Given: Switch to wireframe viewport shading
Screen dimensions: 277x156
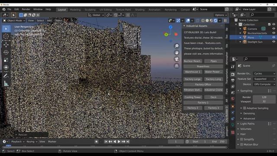Looking at the screenshot, I should (x=203, y=20).
